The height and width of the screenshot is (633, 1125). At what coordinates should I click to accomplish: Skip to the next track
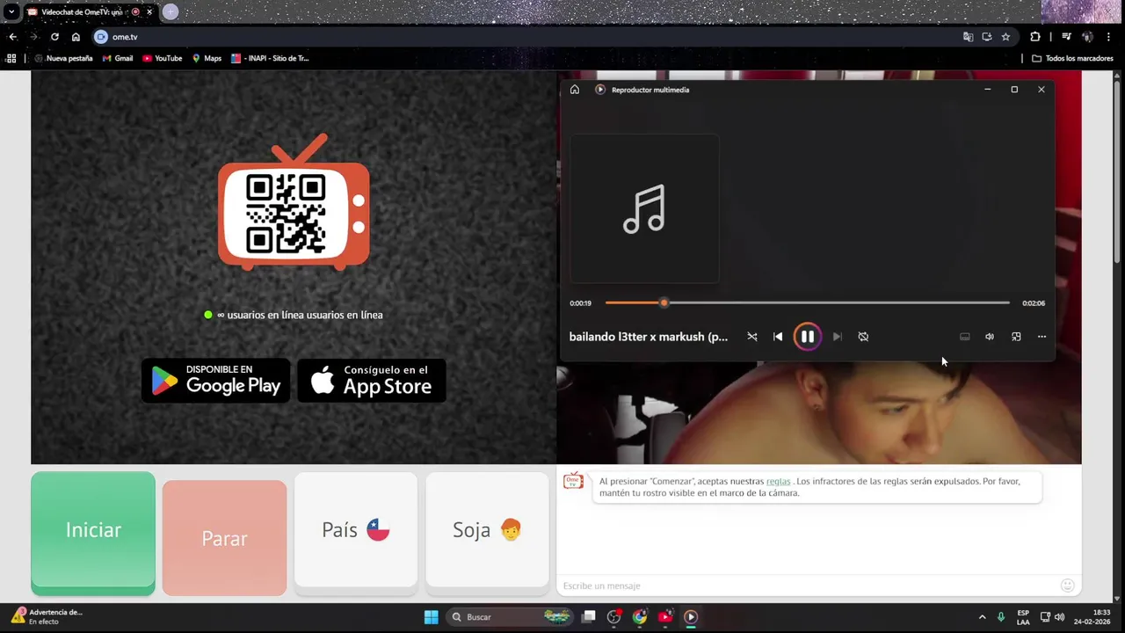tap(837, 337)
